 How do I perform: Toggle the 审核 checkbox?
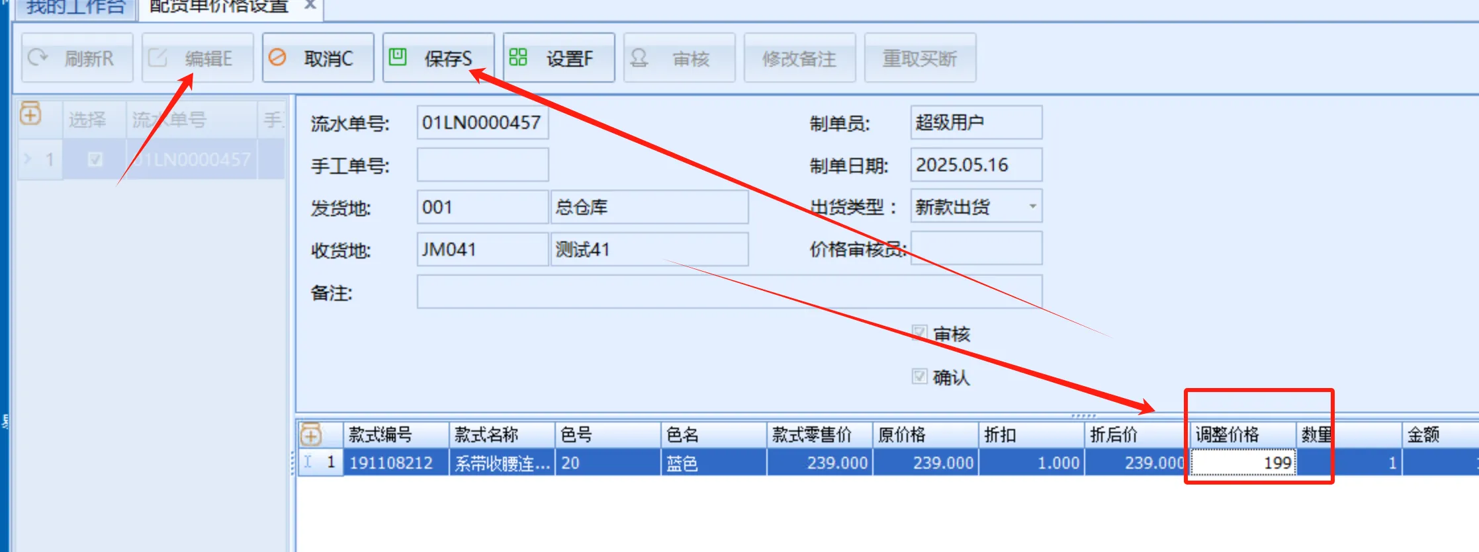click(919, 333)
